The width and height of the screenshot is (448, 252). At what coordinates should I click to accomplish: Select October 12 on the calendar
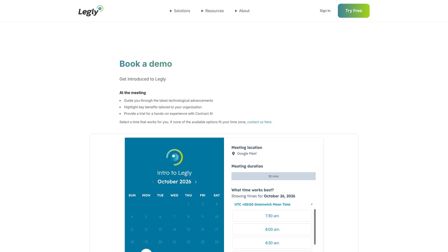click(x=146, y=229)
